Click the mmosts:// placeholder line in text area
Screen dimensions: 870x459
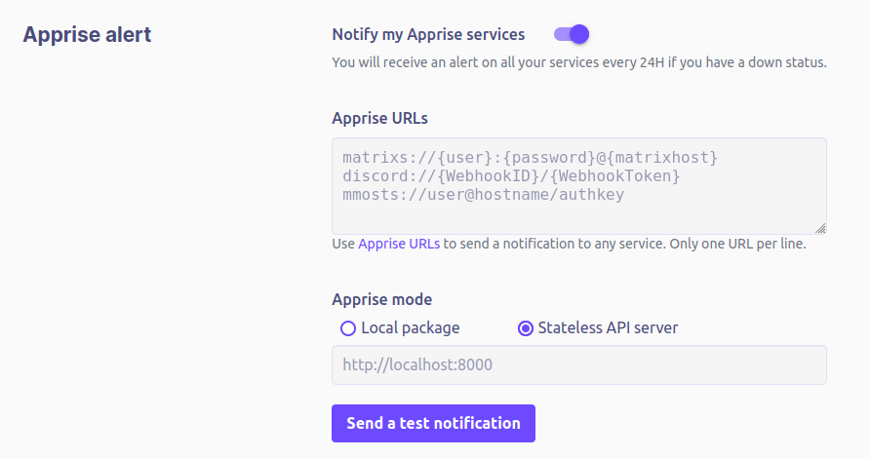(483, 195)
